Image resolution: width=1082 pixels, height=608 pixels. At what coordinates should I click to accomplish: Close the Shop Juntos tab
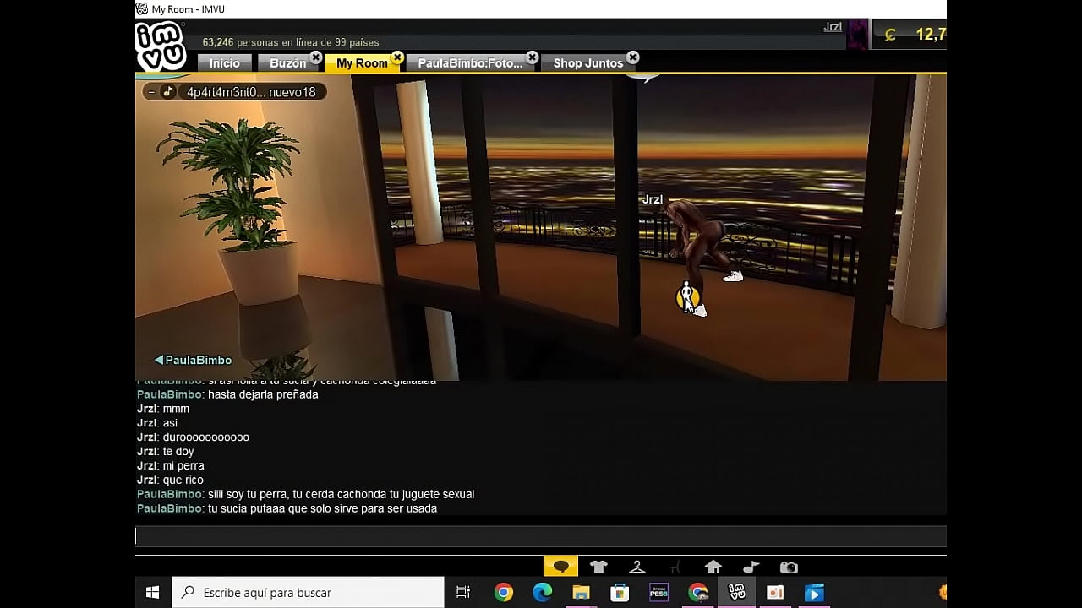pos(632,57)
